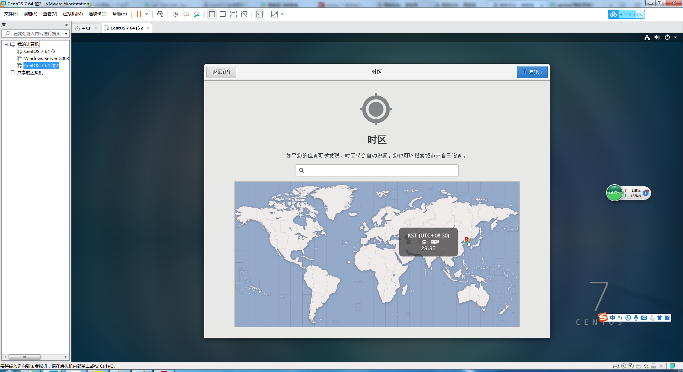The height and width of the screenshot is (372, 683).
Task: Toggle Chinese punctuation mode on IME bar
Action: 620,318
